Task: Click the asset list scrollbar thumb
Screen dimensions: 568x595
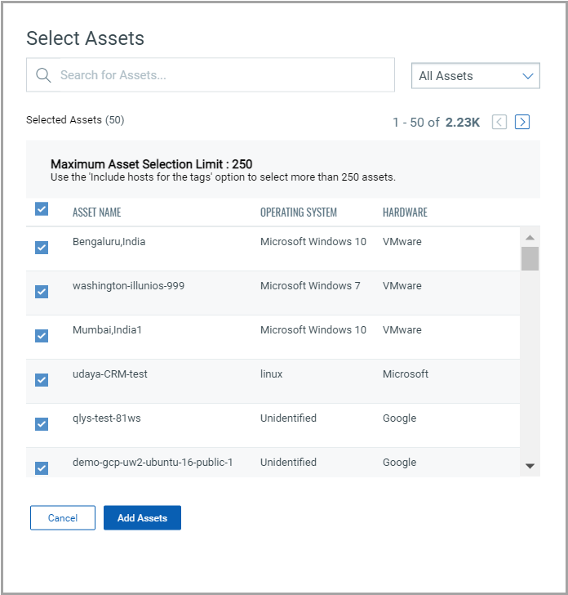Action: [x=530, y=258]
